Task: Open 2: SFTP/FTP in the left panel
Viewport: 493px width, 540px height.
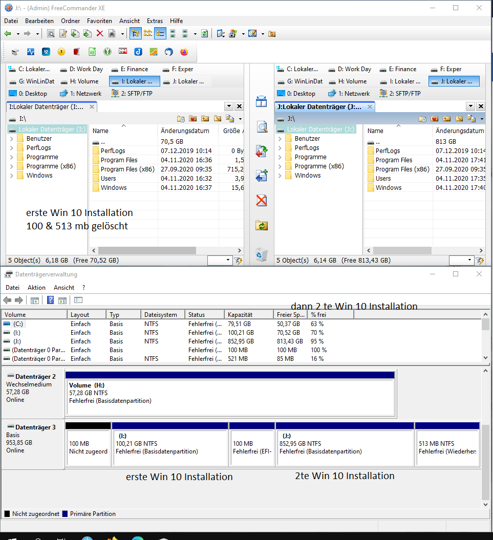Action: [132, 93]
